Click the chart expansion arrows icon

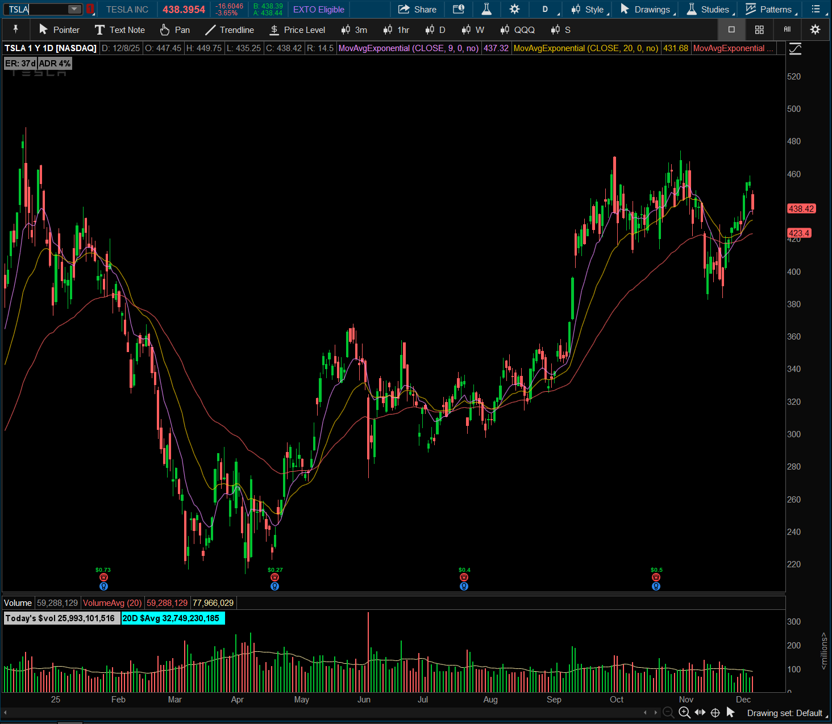click(x=700, y=713)
